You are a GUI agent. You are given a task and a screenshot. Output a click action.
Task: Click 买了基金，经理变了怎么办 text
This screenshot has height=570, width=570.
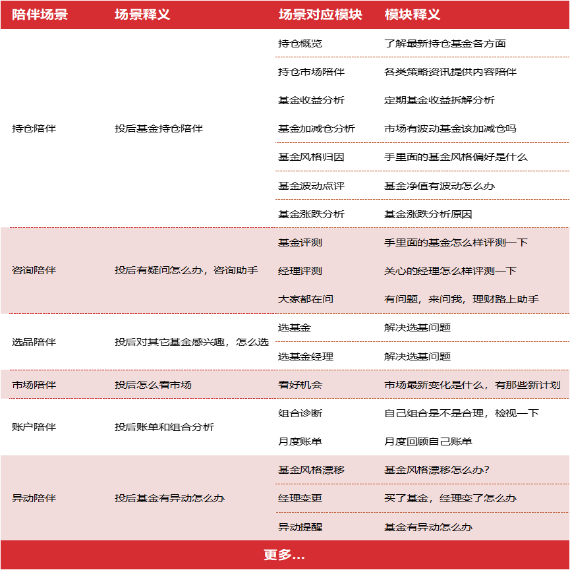(450, 498)
